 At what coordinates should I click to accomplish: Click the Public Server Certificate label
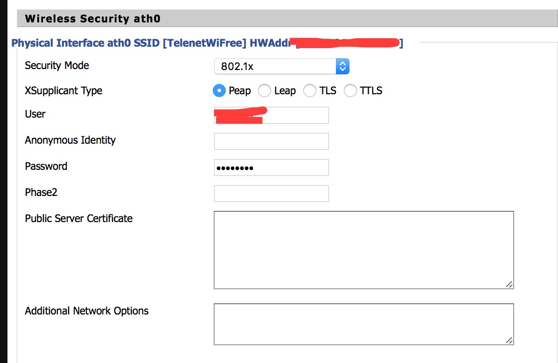pos(79,218)
